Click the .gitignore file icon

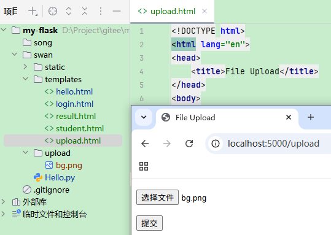tap(27, 190)
